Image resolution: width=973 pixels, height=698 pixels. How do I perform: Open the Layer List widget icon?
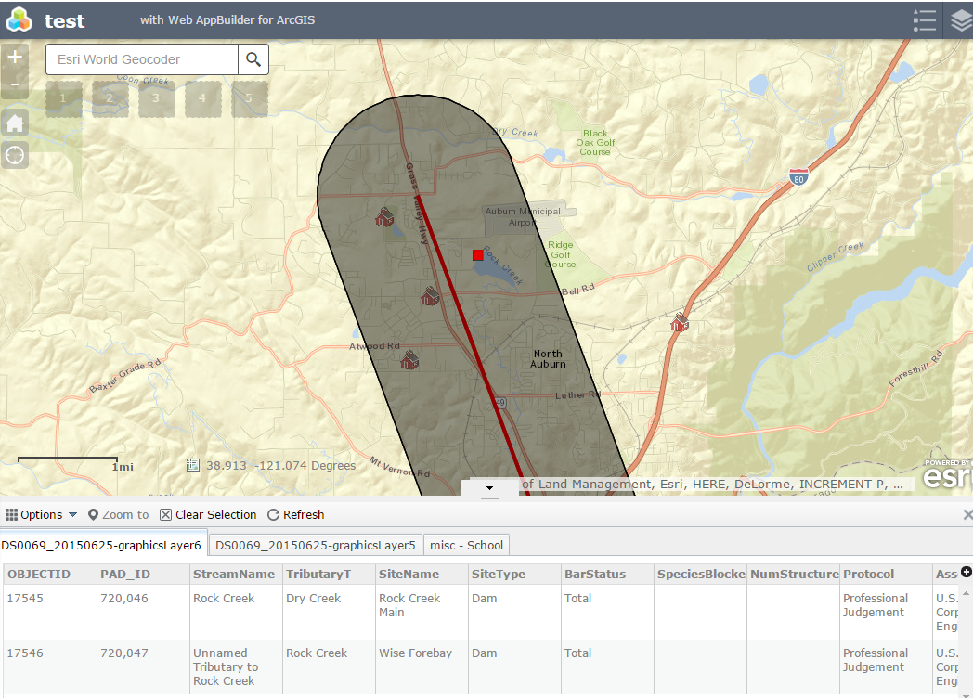pos(961,20)
